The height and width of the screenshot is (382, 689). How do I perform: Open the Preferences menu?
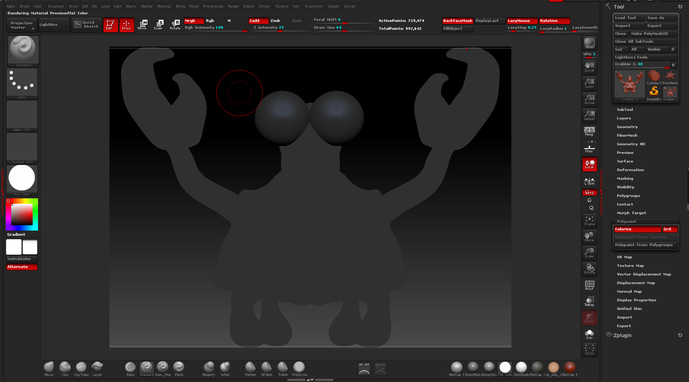(213, 6)
